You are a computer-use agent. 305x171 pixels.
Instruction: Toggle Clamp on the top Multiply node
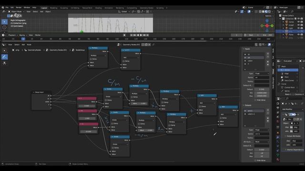point(91,59)
